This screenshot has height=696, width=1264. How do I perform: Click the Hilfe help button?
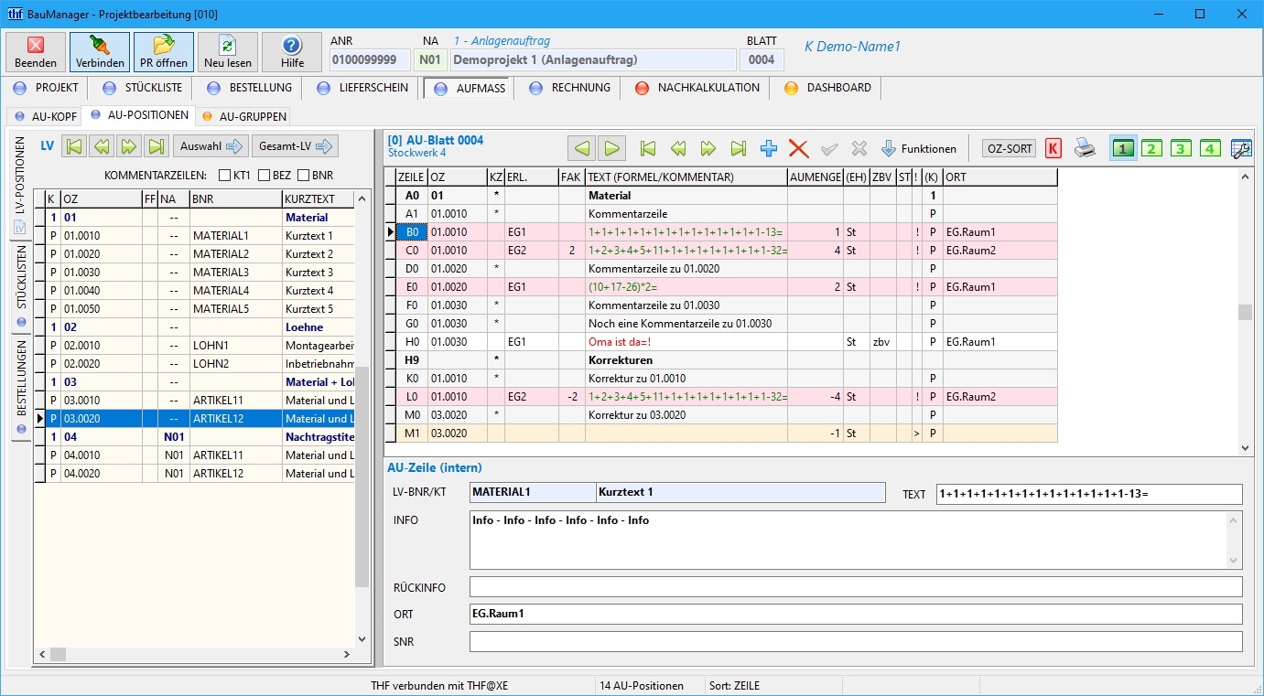pyautogui.click(x=292, y=52)
